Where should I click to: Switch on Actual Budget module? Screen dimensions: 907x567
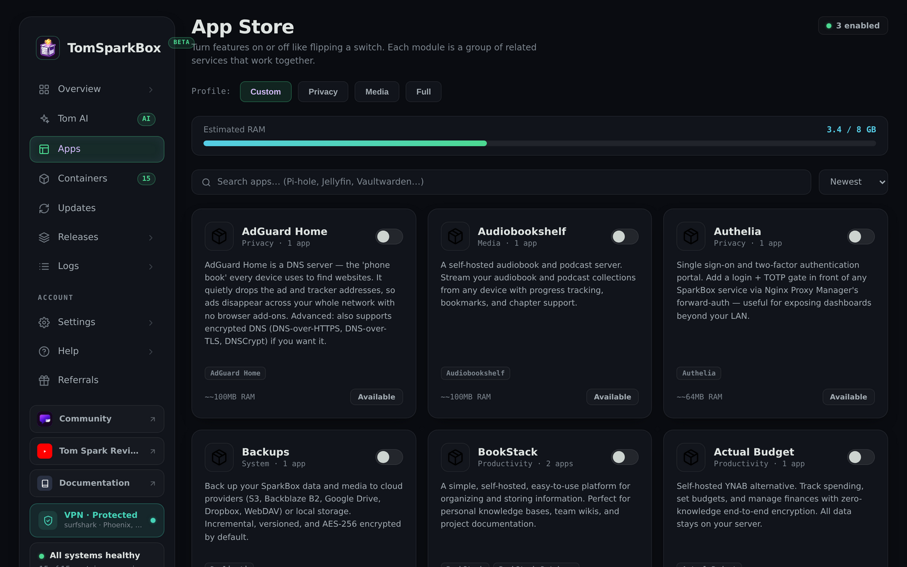[861, 457]
